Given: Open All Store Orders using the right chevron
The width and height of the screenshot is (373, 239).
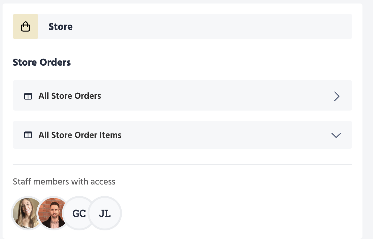Looking at the screenshot, I should (x=337, y=96).
